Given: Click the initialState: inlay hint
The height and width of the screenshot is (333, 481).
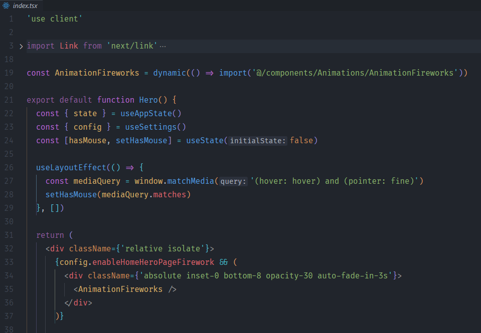Looking at the screenshot, I should [x=258, y=141].
